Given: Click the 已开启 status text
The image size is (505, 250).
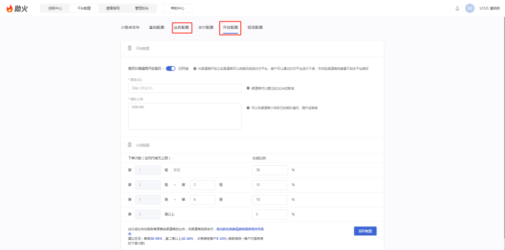Looking at the screenshot, I should pyautogui.click(x=184, y=69).
